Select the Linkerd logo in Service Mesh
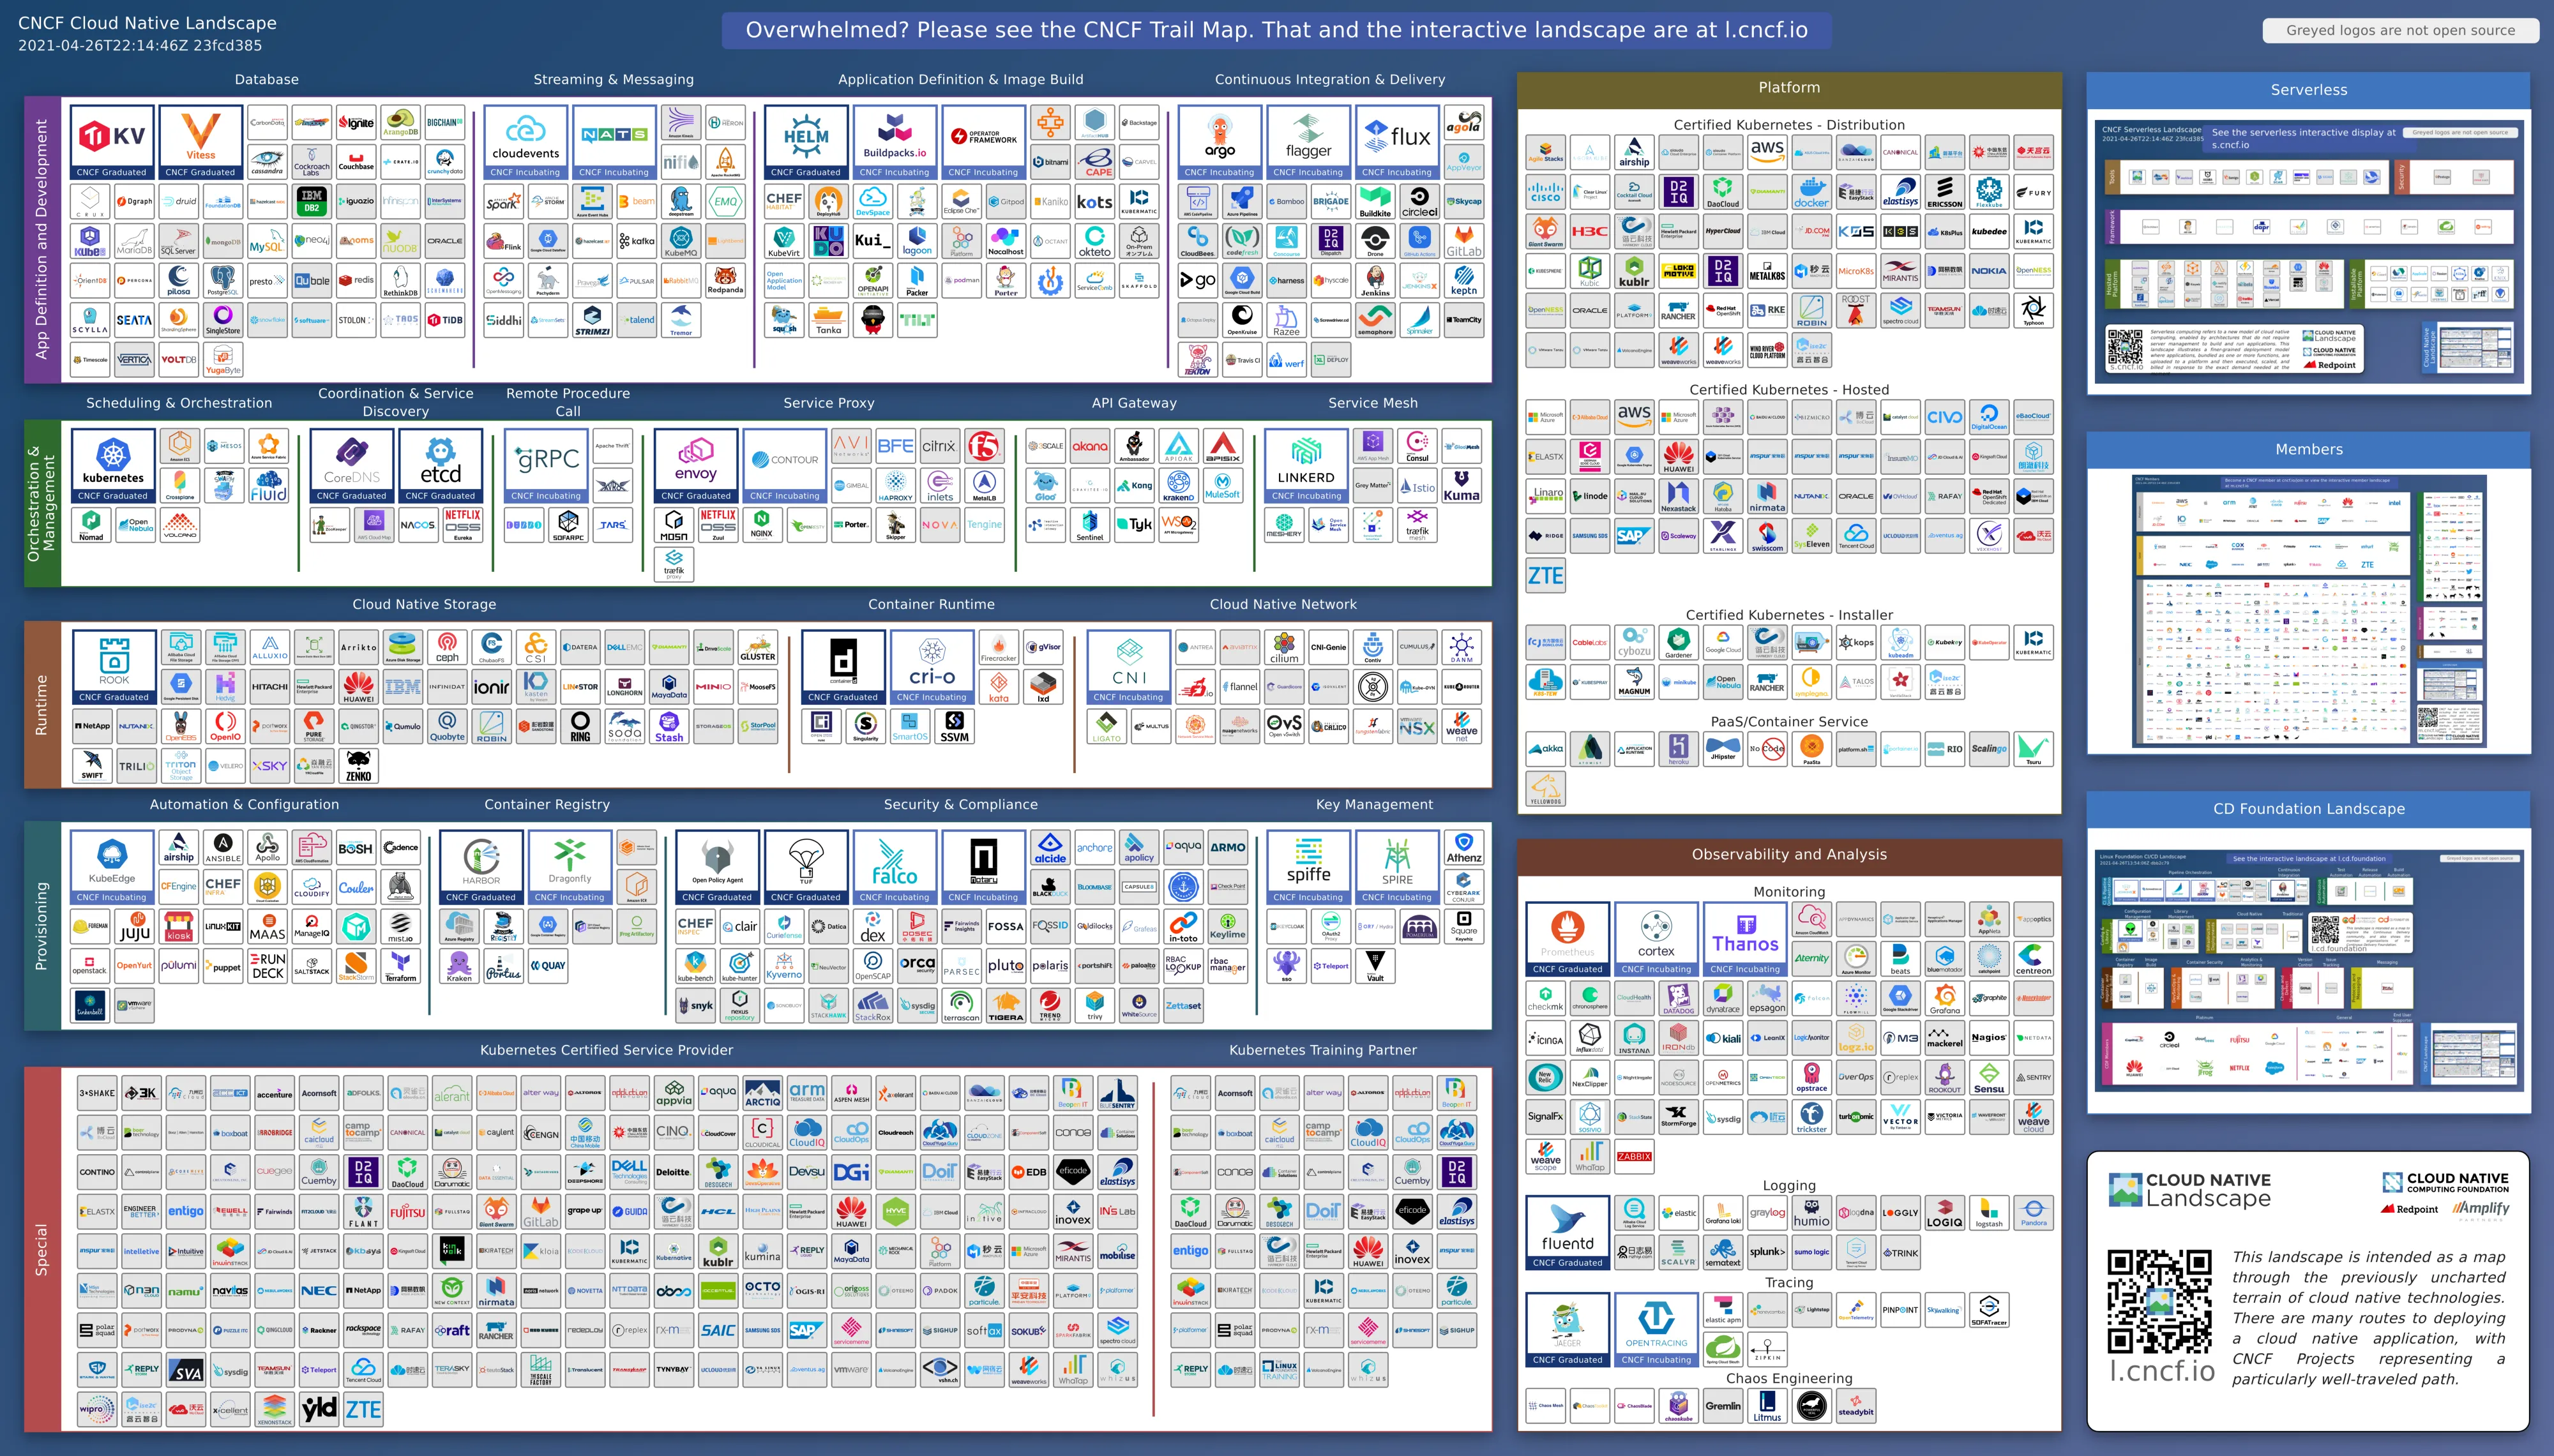Viewport: 2554px width, 1456px height. point(1307,461)
